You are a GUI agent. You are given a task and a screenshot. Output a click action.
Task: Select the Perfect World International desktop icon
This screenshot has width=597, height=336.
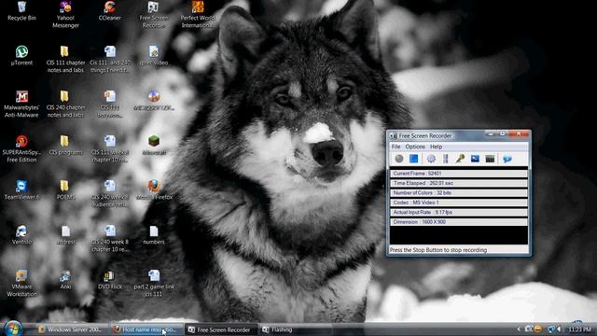click(x=198, y=15)
